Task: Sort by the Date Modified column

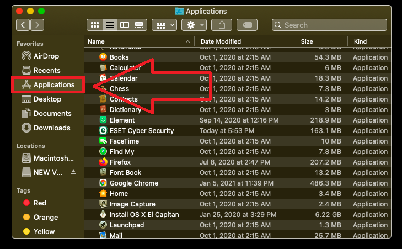Action: coord(221,41)
